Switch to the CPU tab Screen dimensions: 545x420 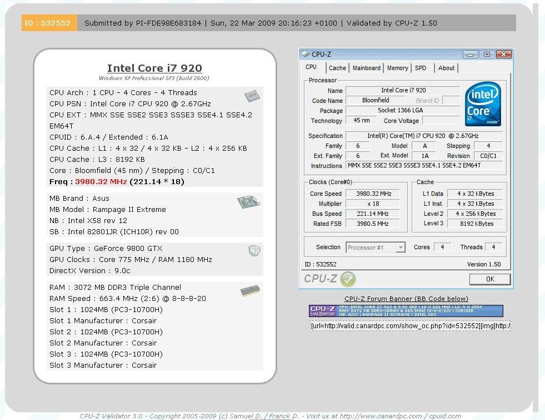click(x=311, y=67)
